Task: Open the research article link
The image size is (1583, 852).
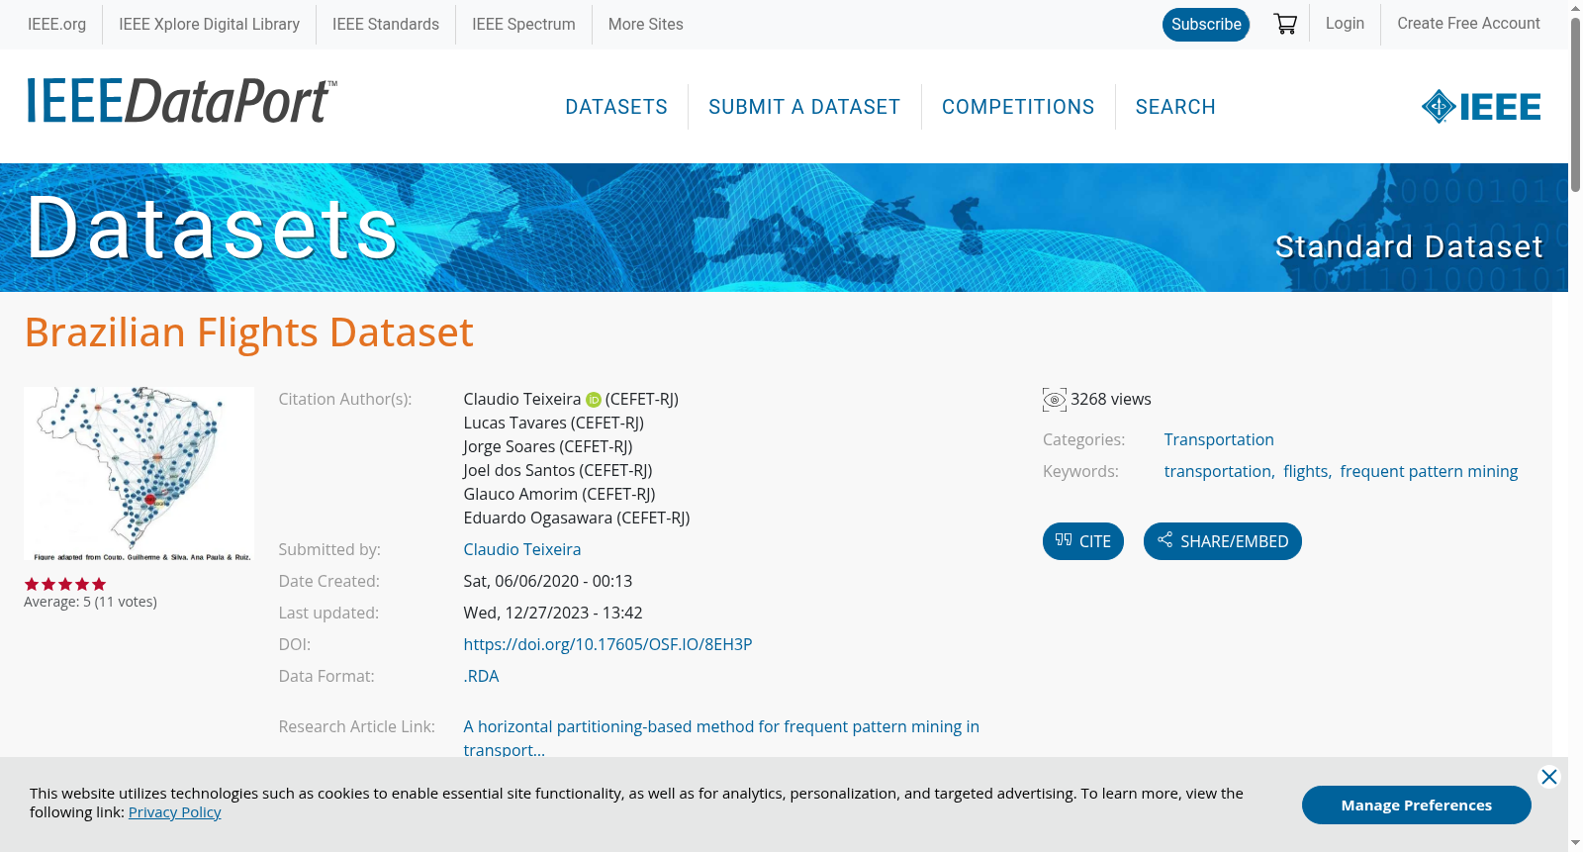Action: (721, 738)
